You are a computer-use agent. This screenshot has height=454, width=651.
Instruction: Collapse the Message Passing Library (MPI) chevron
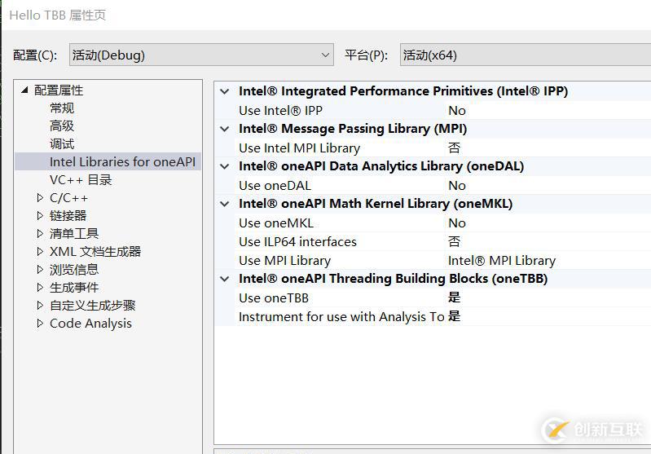point(225,129)
